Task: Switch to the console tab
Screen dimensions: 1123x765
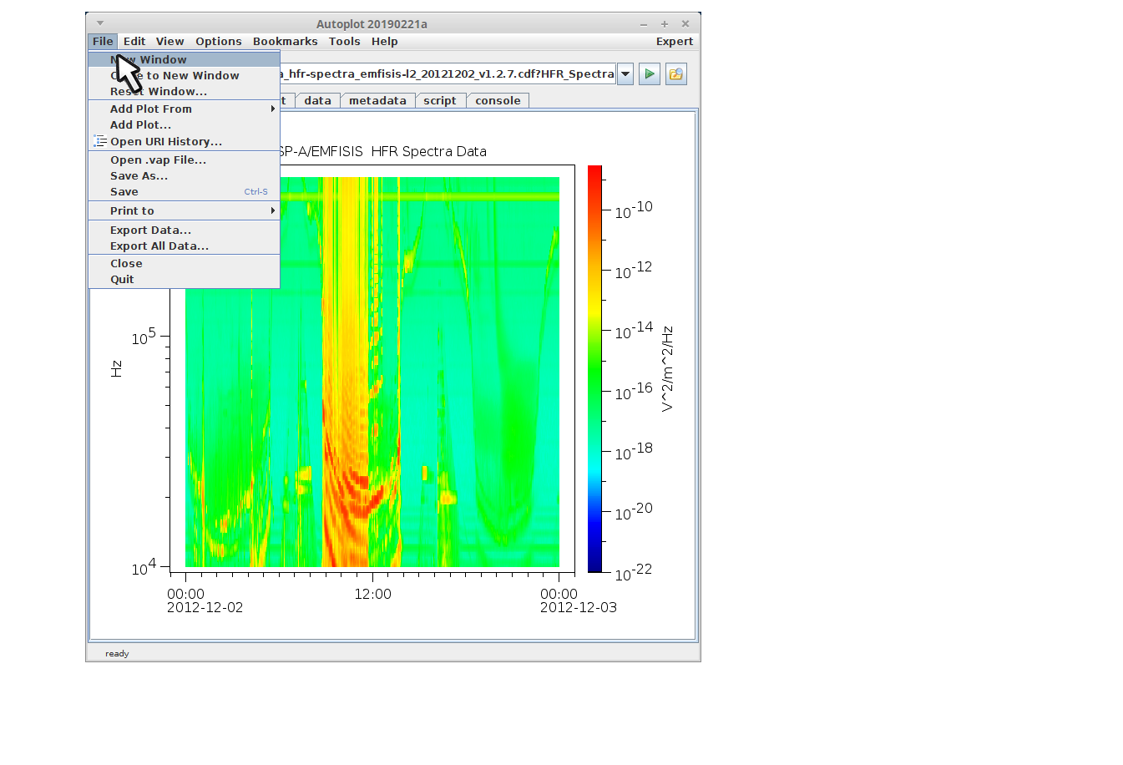Action: pyautogui.click(x=498, y=101)
